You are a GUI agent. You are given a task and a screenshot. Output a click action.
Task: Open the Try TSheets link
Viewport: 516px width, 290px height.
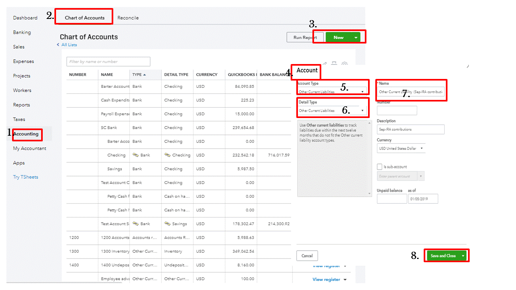click(25, 177)
